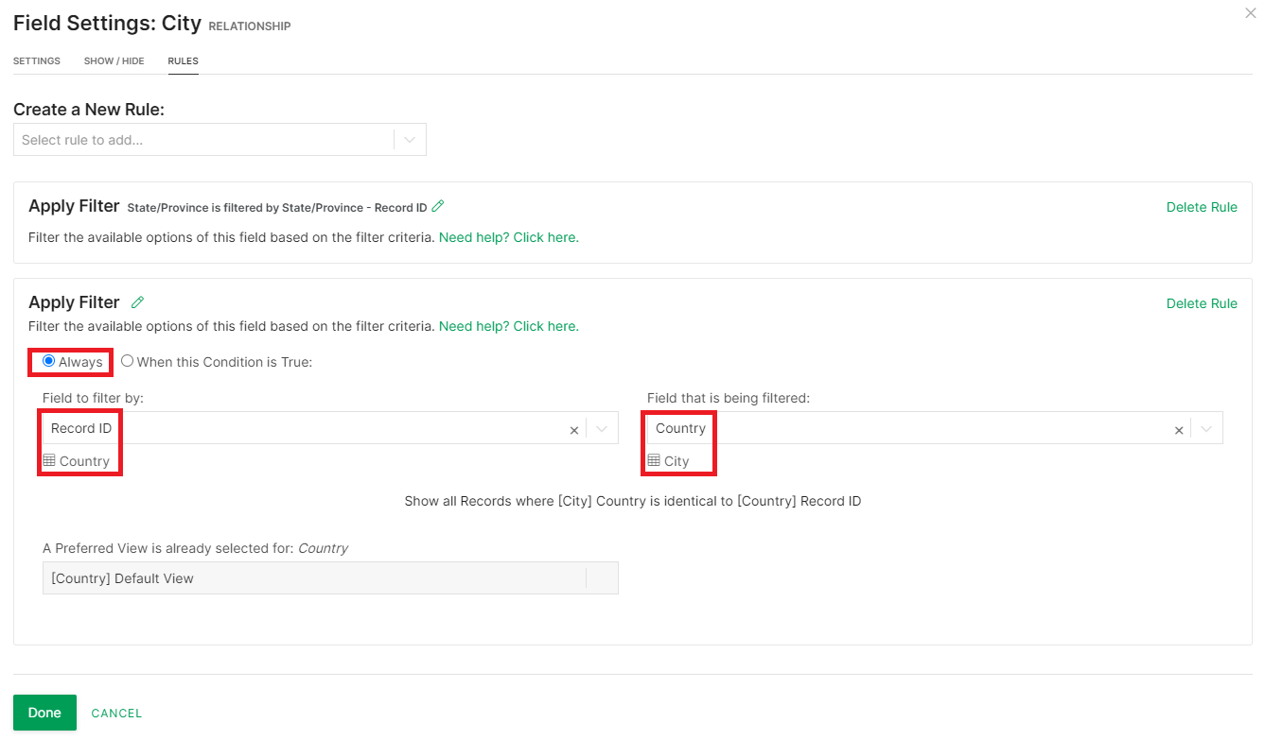The height and width of the screenshot is (740, 1265).
Task: Open the Show / Hide tab
Action: (x=114, y=60)
